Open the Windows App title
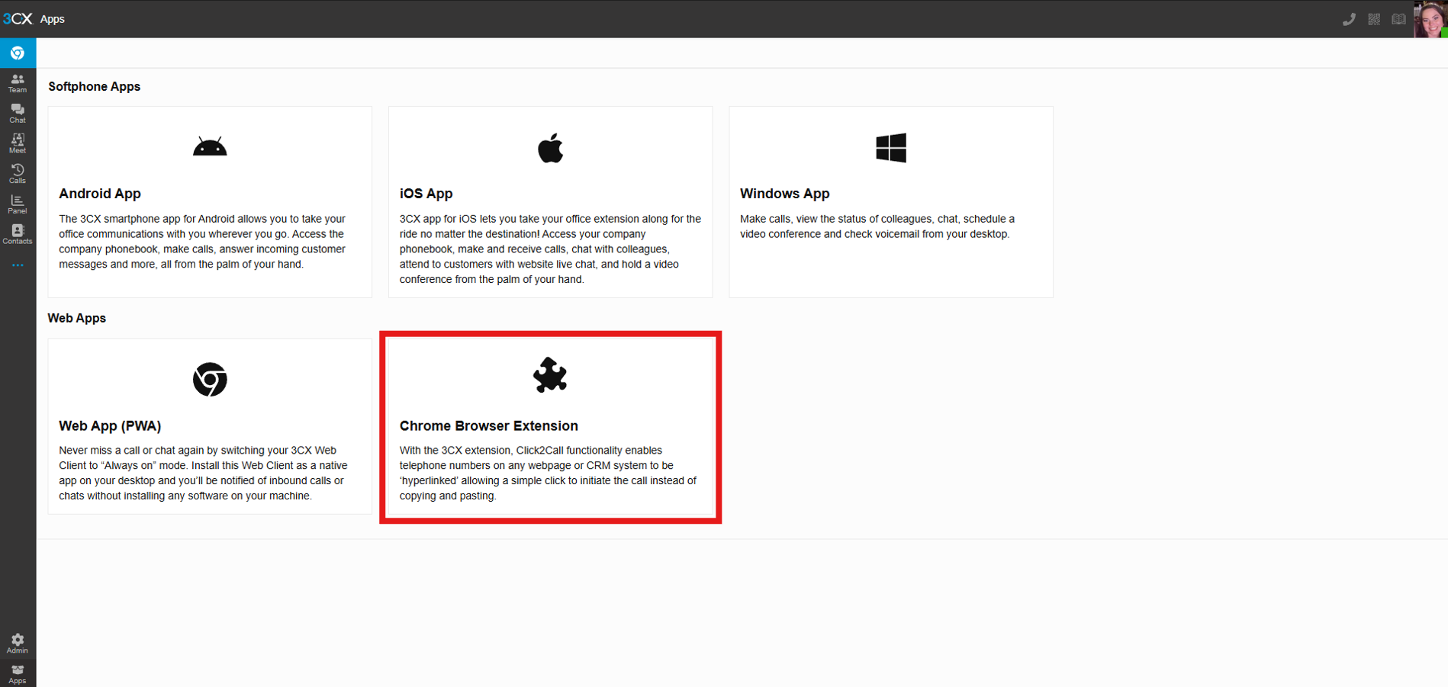This screenshot has width=1448, height=687. coord(784,194)
